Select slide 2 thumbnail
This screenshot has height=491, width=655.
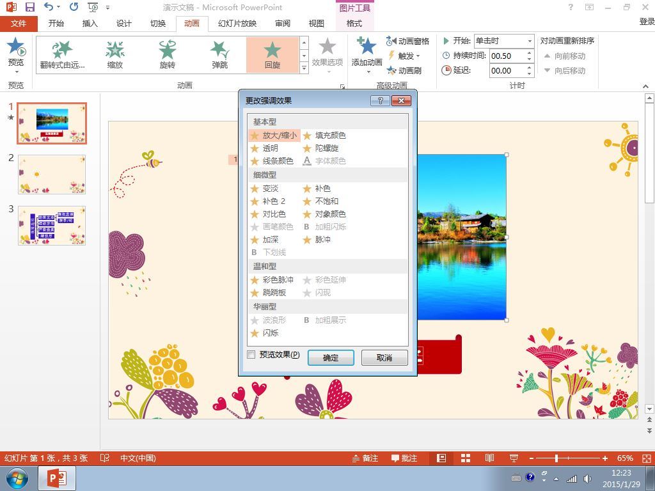pos(52,175)
